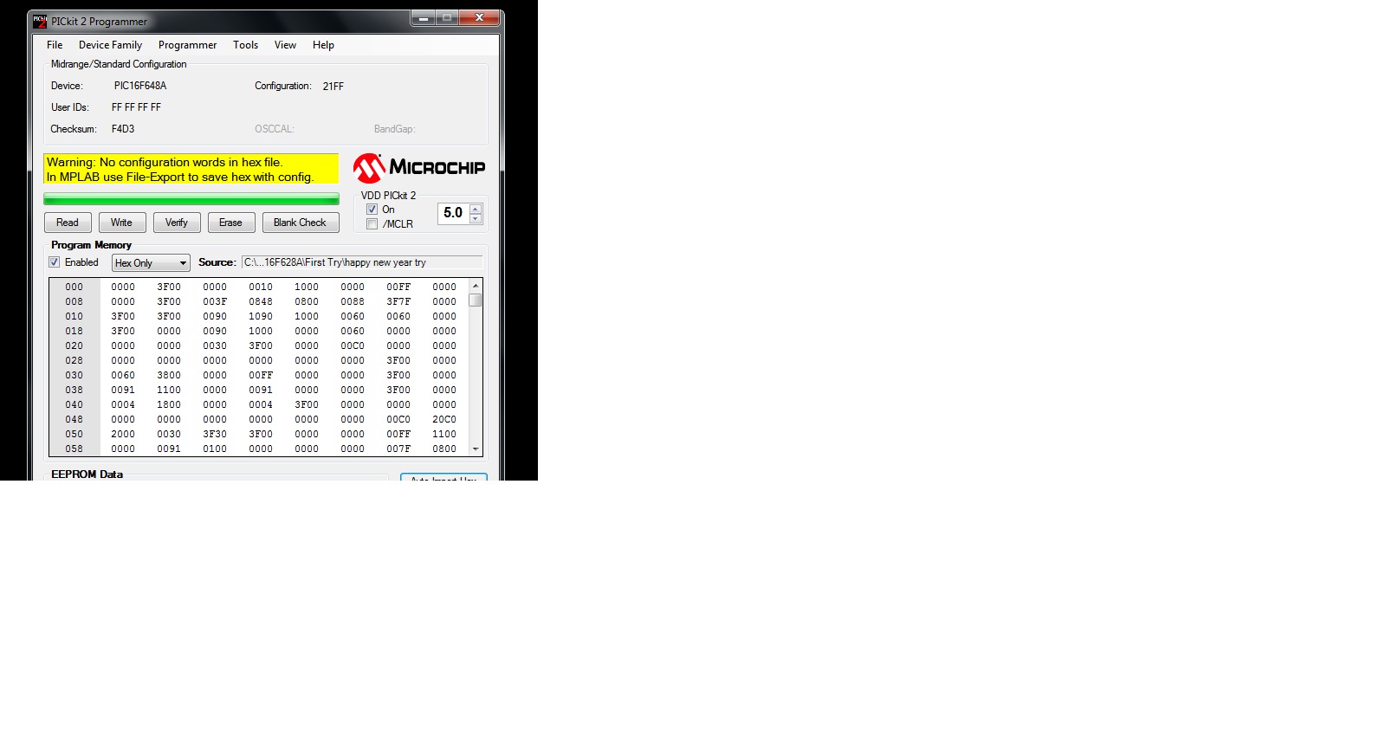Click the VDD voltage value 5.0 field
The width and height of the screenshot is (1379, 736).
(x=453, y=213)
